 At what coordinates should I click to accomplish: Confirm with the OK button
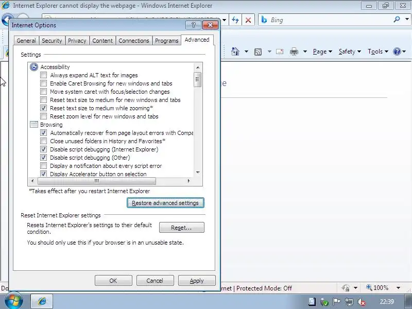point(113,281)
